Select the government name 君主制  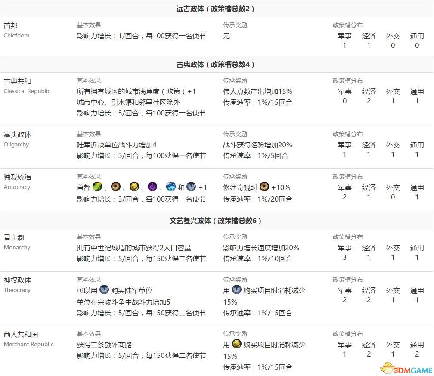coord(14,238)
